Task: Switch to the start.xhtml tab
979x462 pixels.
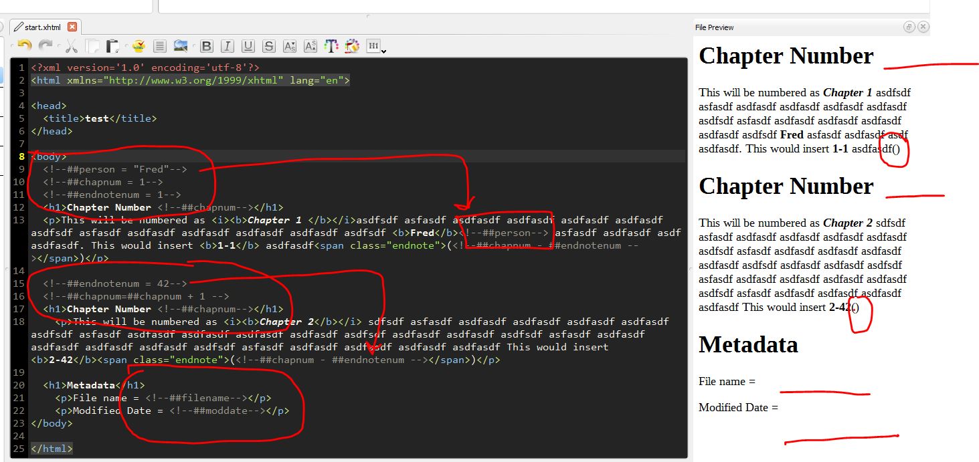Action: (41, 27)
